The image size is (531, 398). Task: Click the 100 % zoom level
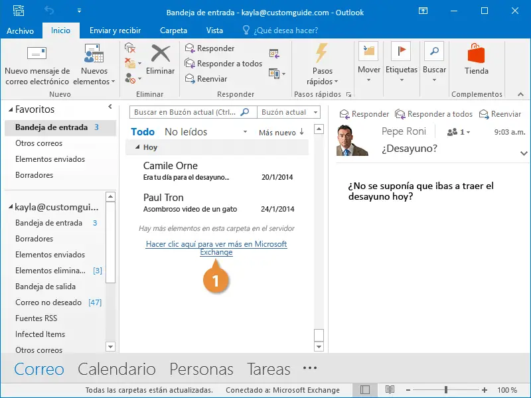coord(507,390)
